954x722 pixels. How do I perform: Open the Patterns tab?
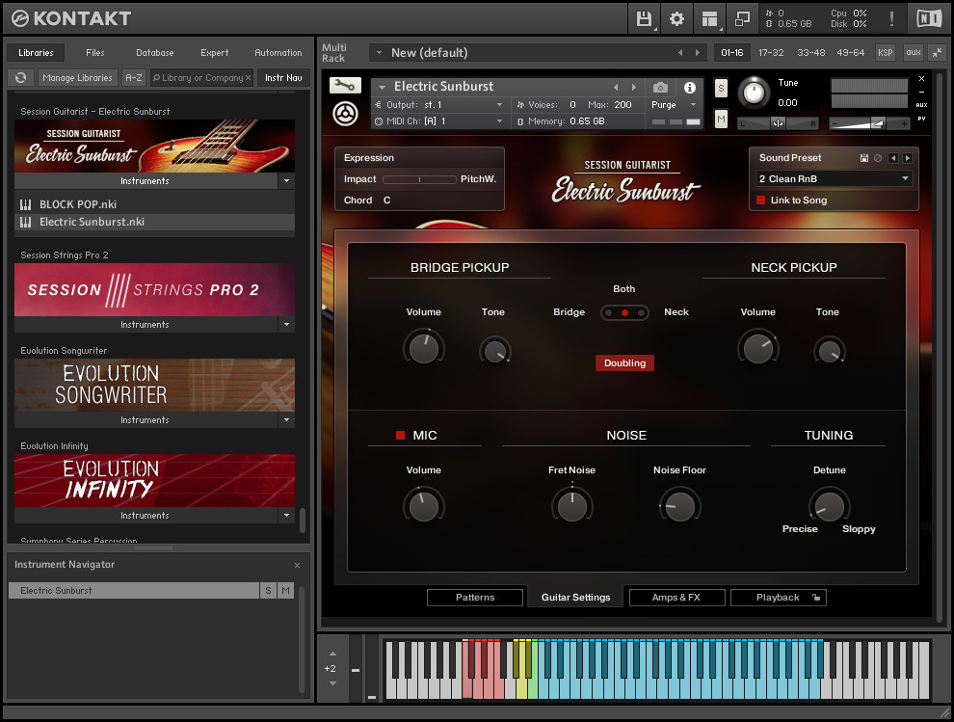(x=475, y=598)
